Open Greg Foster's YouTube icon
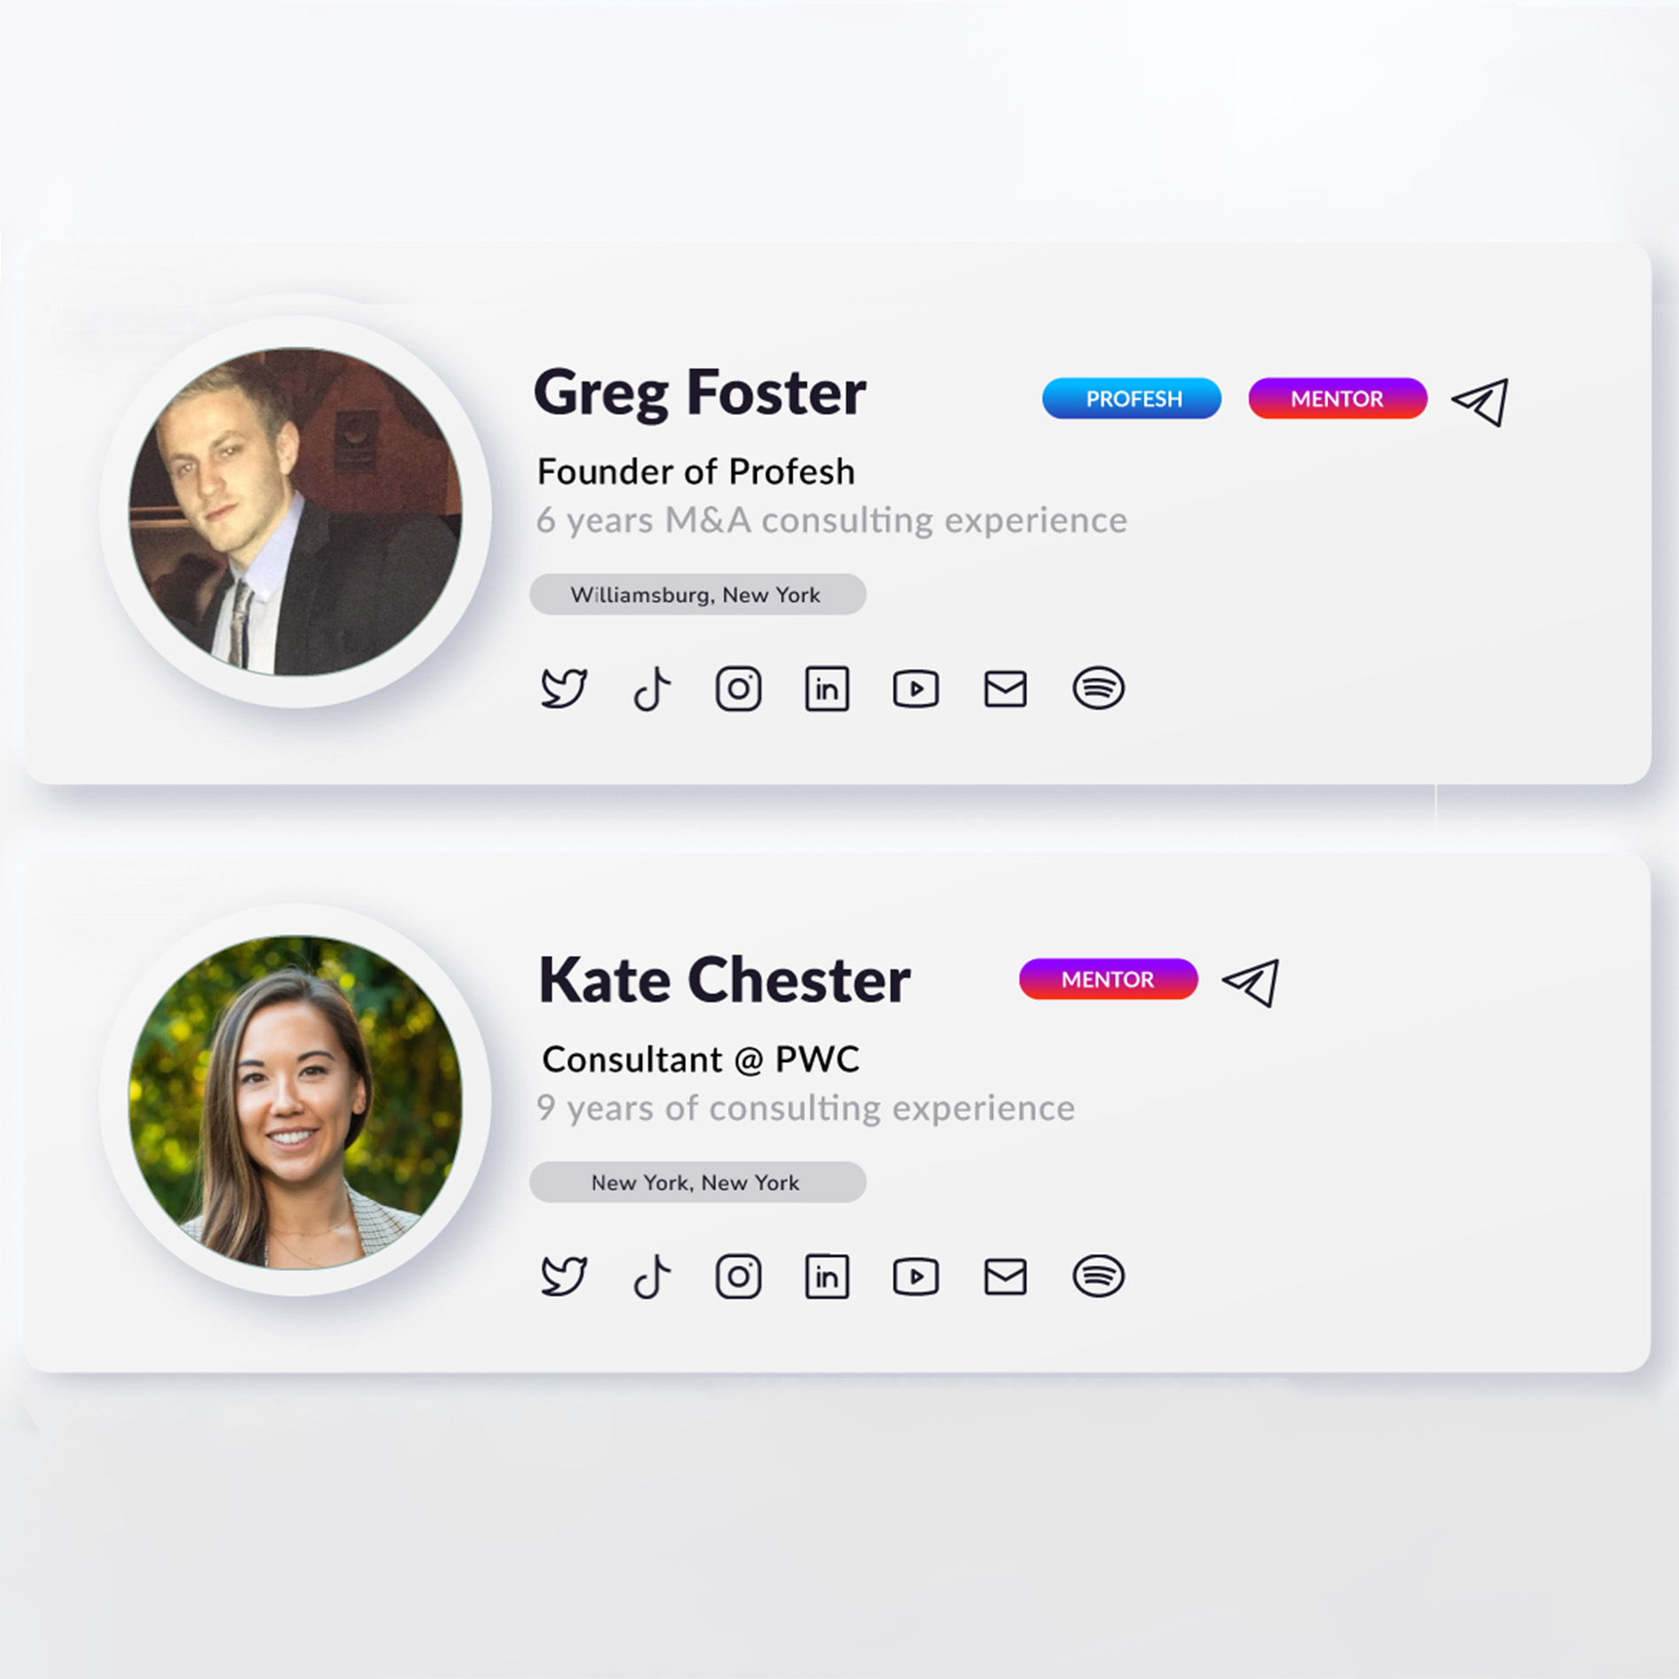The image size is (1679, 1679). [x=916, y=689]
